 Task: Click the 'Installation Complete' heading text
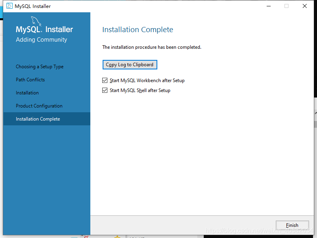click(x=137, y=29)
